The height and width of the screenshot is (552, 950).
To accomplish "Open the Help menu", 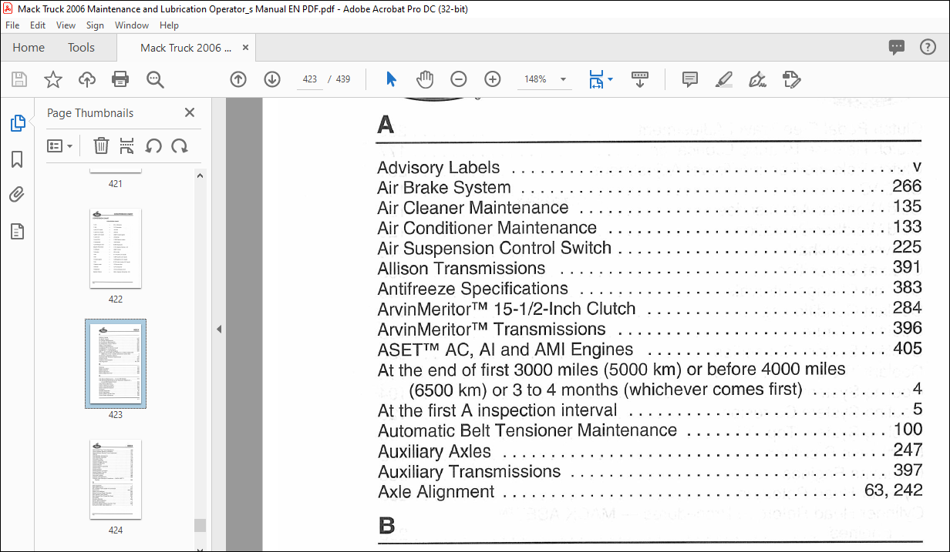I will pos(169,25).
